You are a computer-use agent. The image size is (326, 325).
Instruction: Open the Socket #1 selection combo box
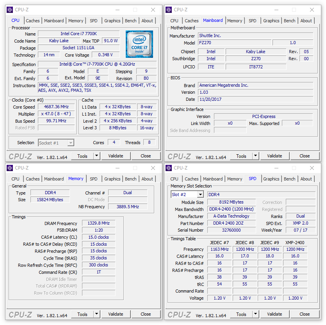(x=56, y=143)
